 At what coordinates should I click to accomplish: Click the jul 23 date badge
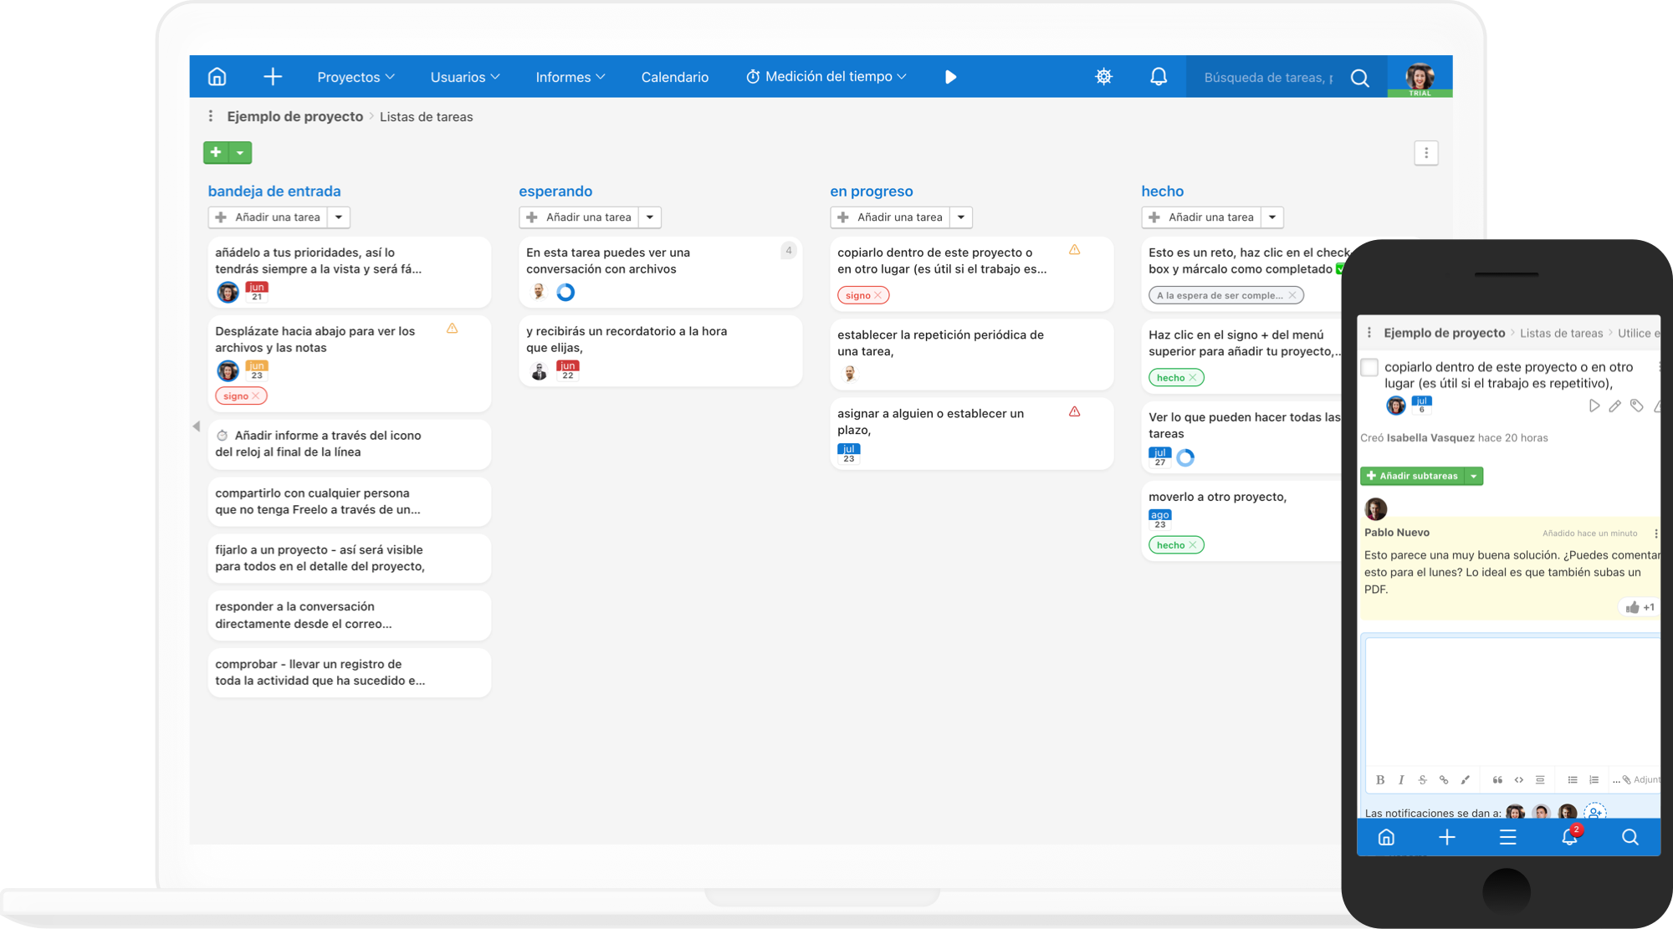(849, 453)
